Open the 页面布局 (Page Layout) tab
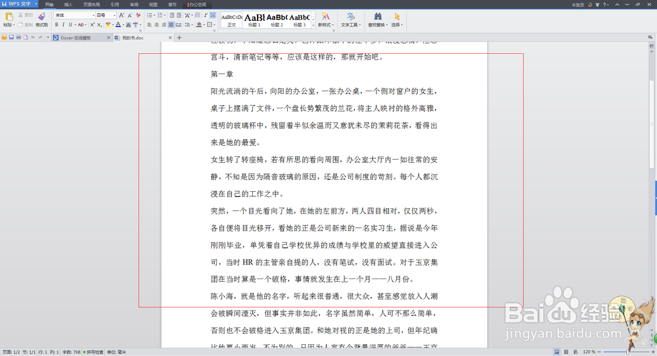The height and width of the screenshot is (356, 657). coord(91,5)
